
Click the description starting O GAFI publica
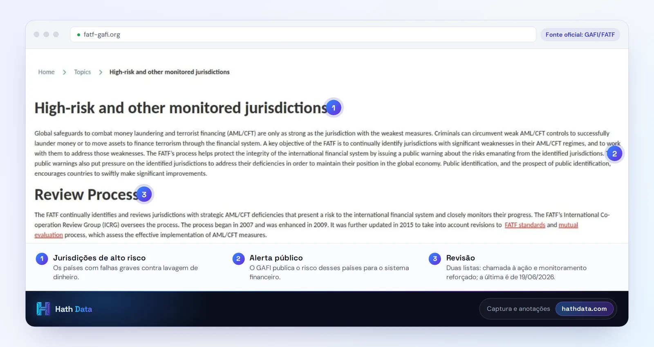(329, 272)
